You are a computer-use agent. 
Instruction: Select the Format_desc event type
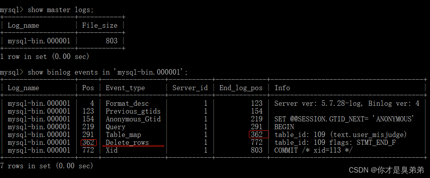tap(127, 103)
